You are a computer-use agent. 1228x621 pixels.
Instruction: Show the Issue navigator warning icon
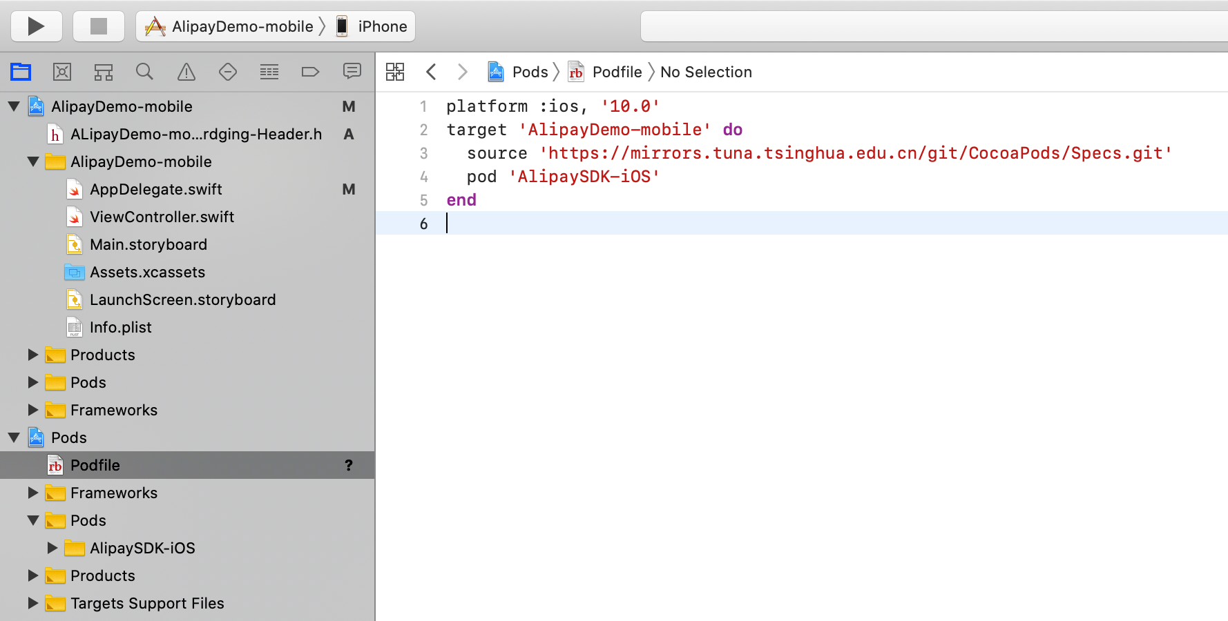point(186,72)
